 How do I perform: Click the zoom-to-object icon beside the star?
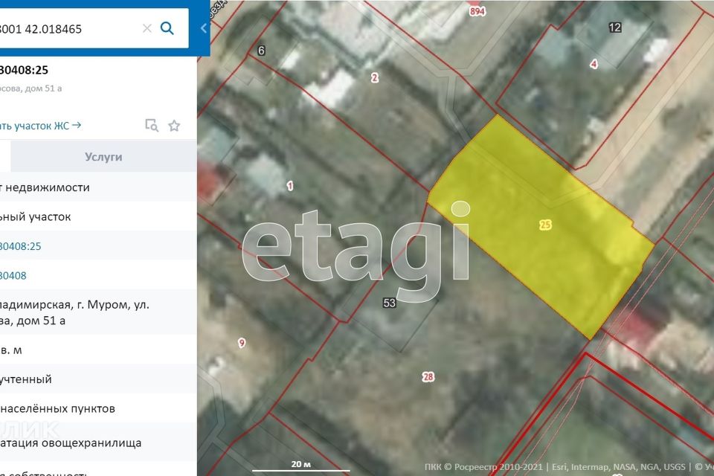[x=152, y=126]
